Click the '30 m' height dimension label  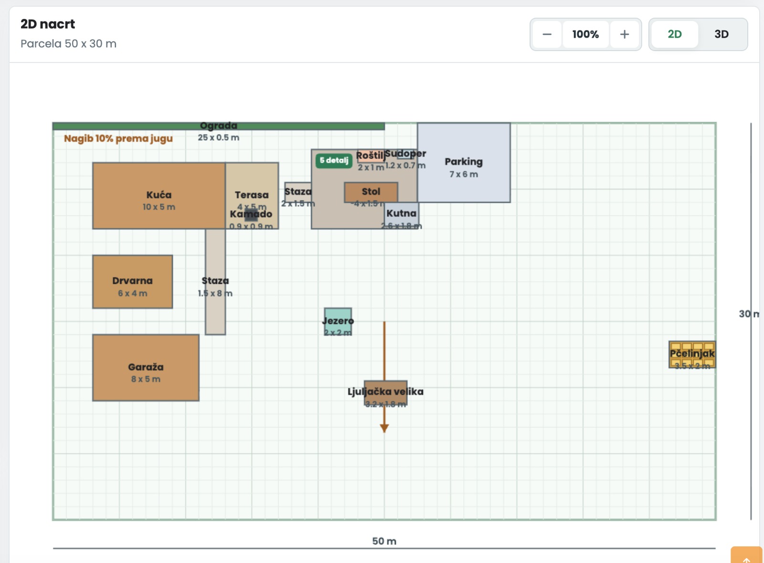(x=749, y=314)
